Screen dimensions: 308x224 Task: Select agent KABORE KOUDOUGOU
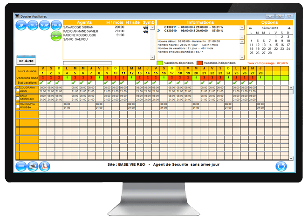(80, 35)
